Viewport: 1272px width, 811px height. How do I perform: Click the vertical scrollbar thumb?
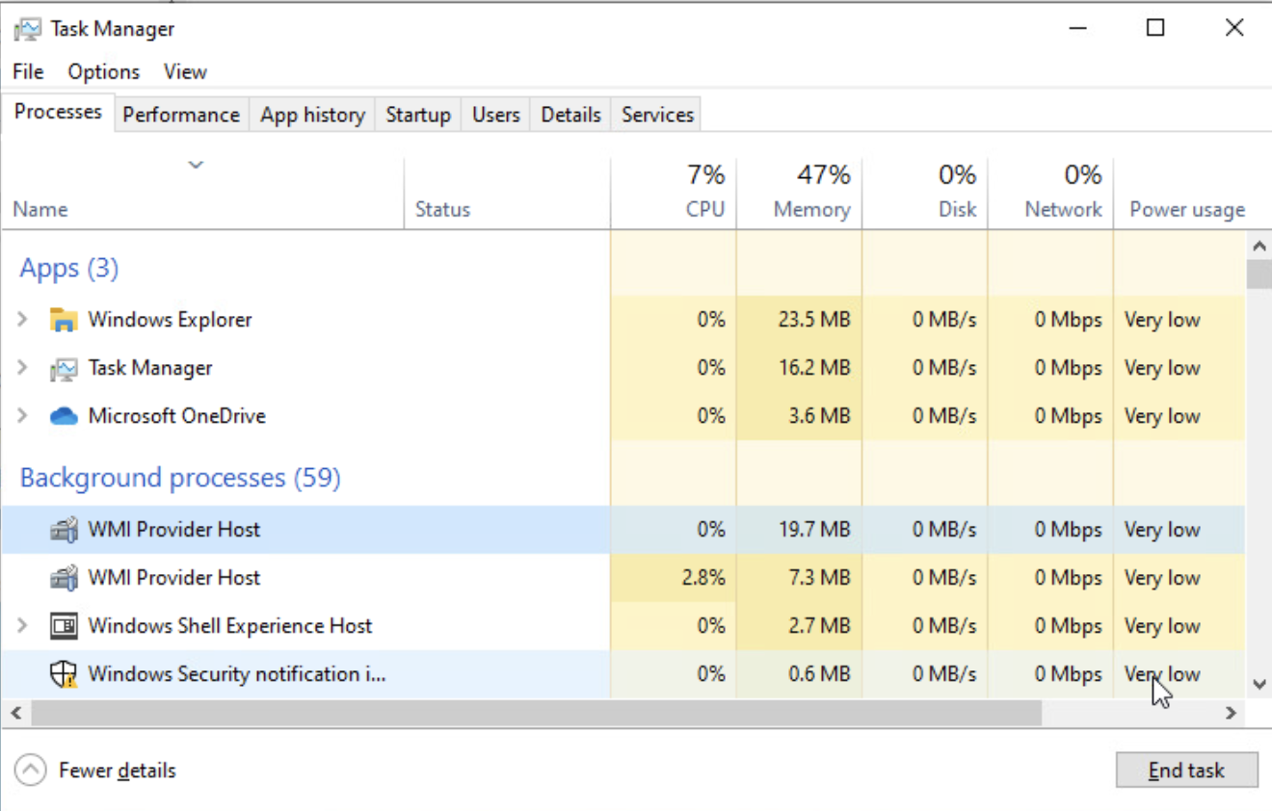pyautogui.click(x=1259, y=274)
